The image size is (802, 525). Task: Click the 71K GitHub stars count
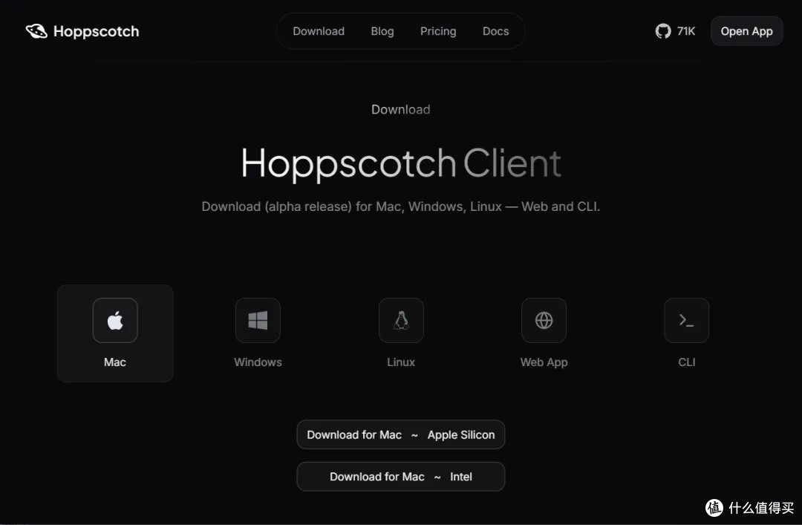tap(686, 31)
